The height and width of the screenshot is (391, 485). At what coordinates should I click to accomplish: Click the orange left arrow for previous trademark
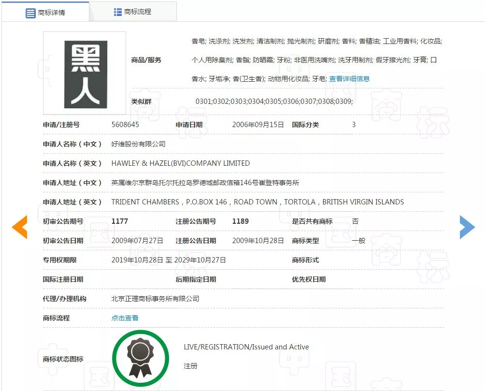(19, 227)
